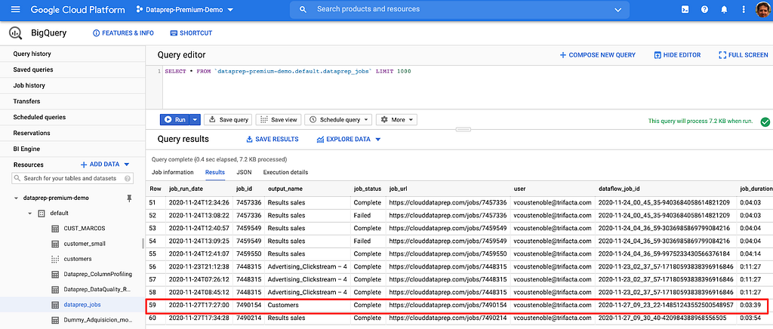The image size is (773, 329).
Task: Activate Cloud Shell terminal icon
Action: coord(685,9)
